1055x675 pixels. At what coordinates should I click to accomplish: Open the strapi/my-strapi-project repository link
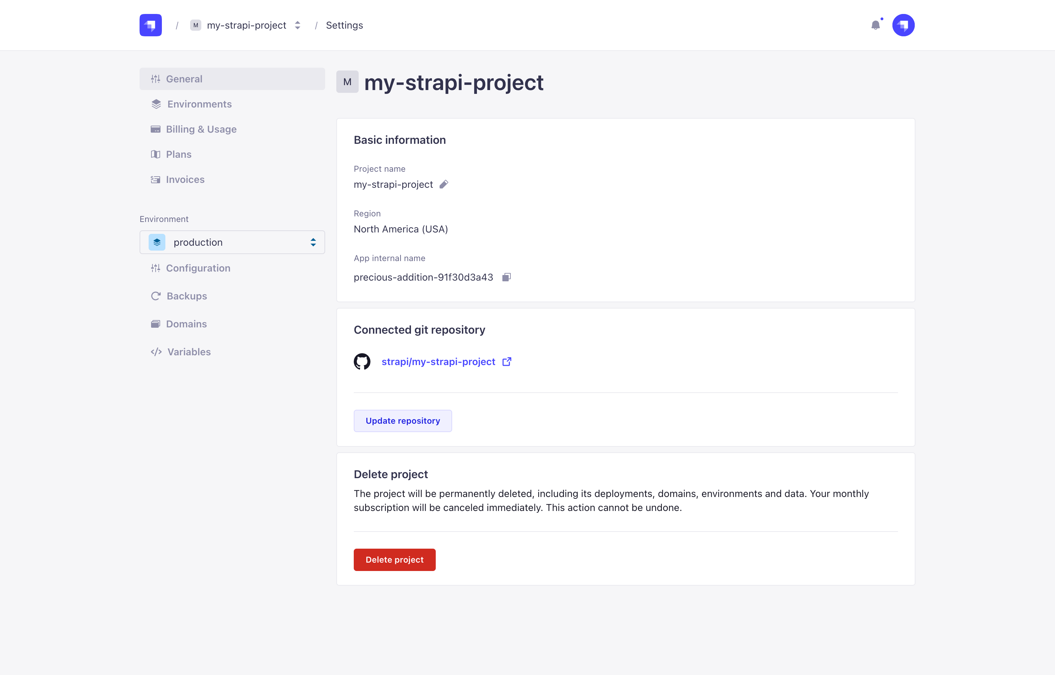[x=438, y=361]
